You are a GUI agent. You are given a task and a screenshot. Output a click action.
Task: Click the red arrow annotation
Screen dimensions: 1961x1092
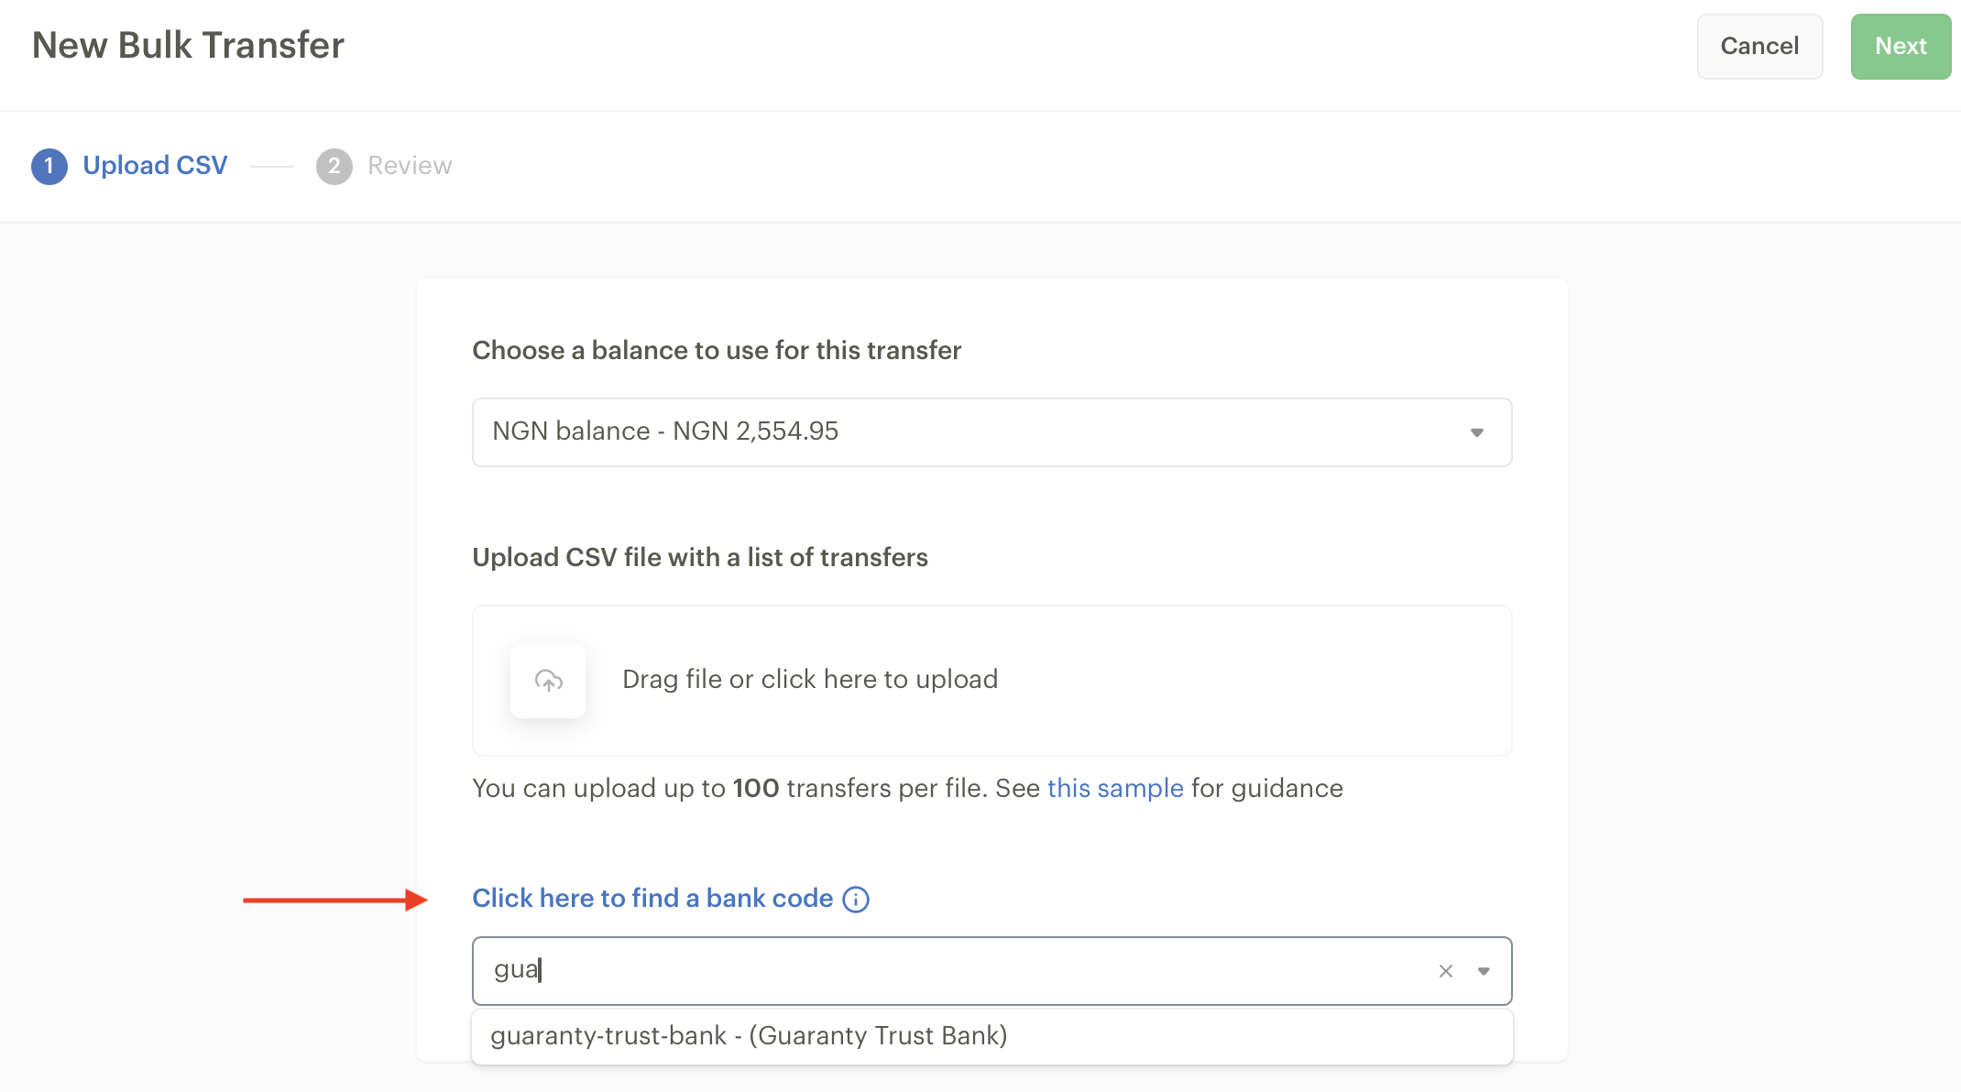334,901
